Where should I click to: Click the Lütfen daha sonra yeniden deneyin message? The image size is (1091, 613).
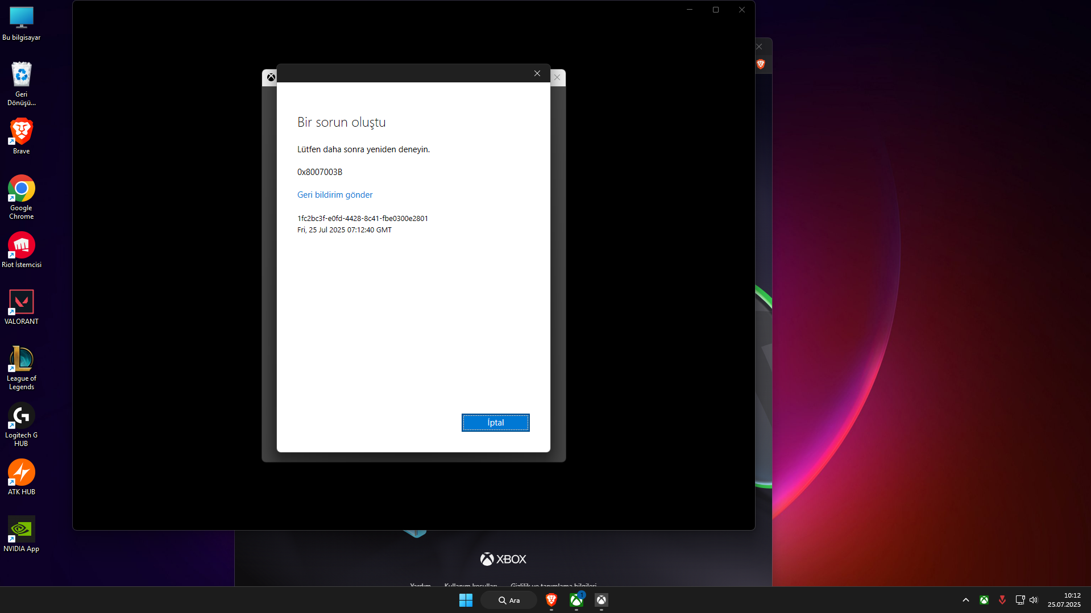(363, 149)
